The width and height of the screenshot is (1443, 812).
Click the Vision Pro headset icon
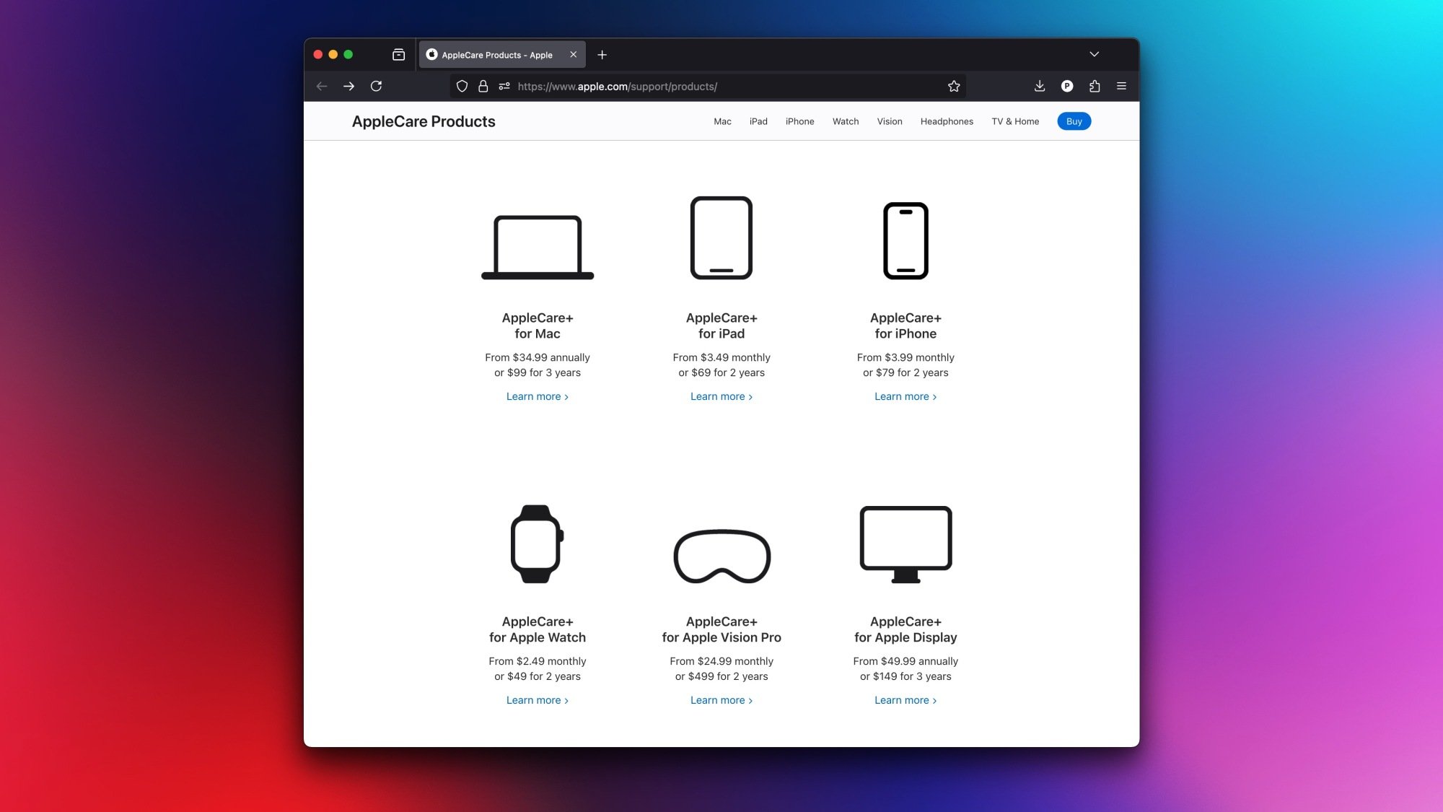721,556
